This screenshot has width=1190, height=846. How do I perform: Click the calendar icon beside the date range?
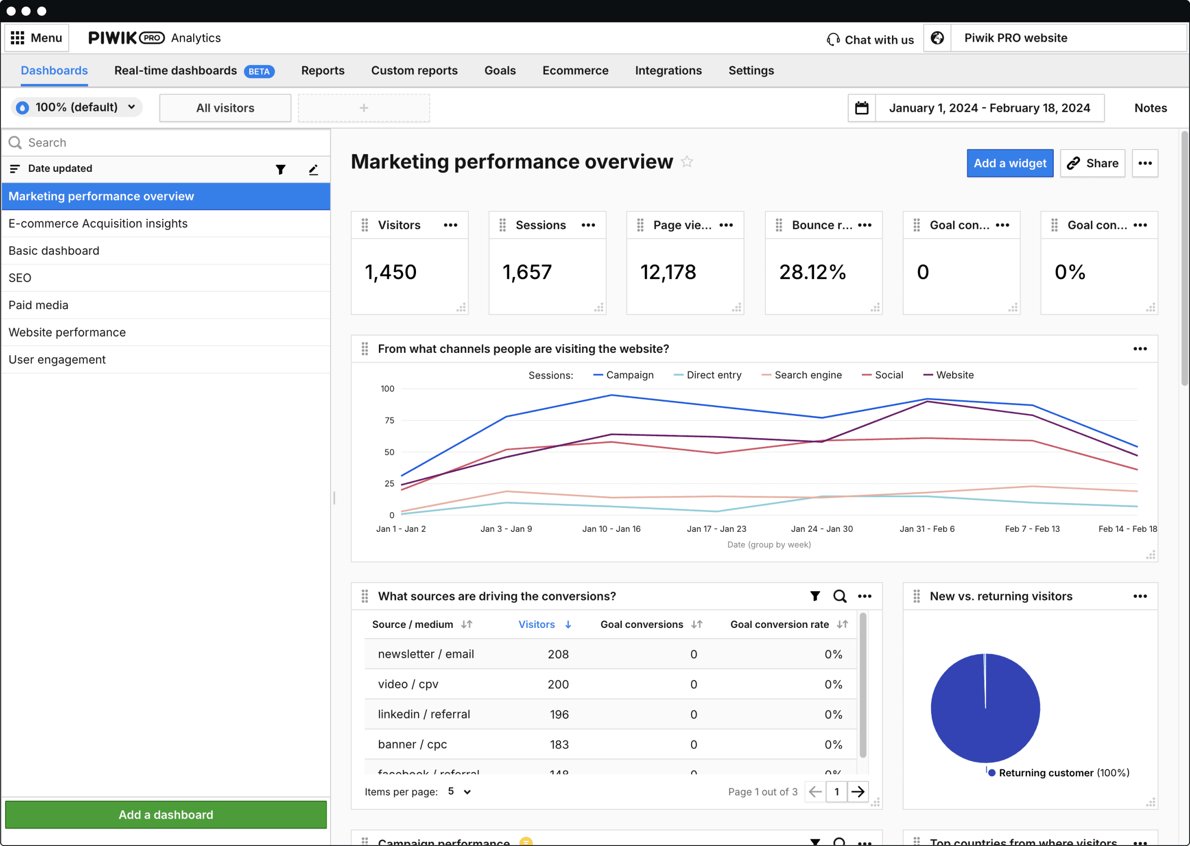pyautogui.click(x=862, y=107)
